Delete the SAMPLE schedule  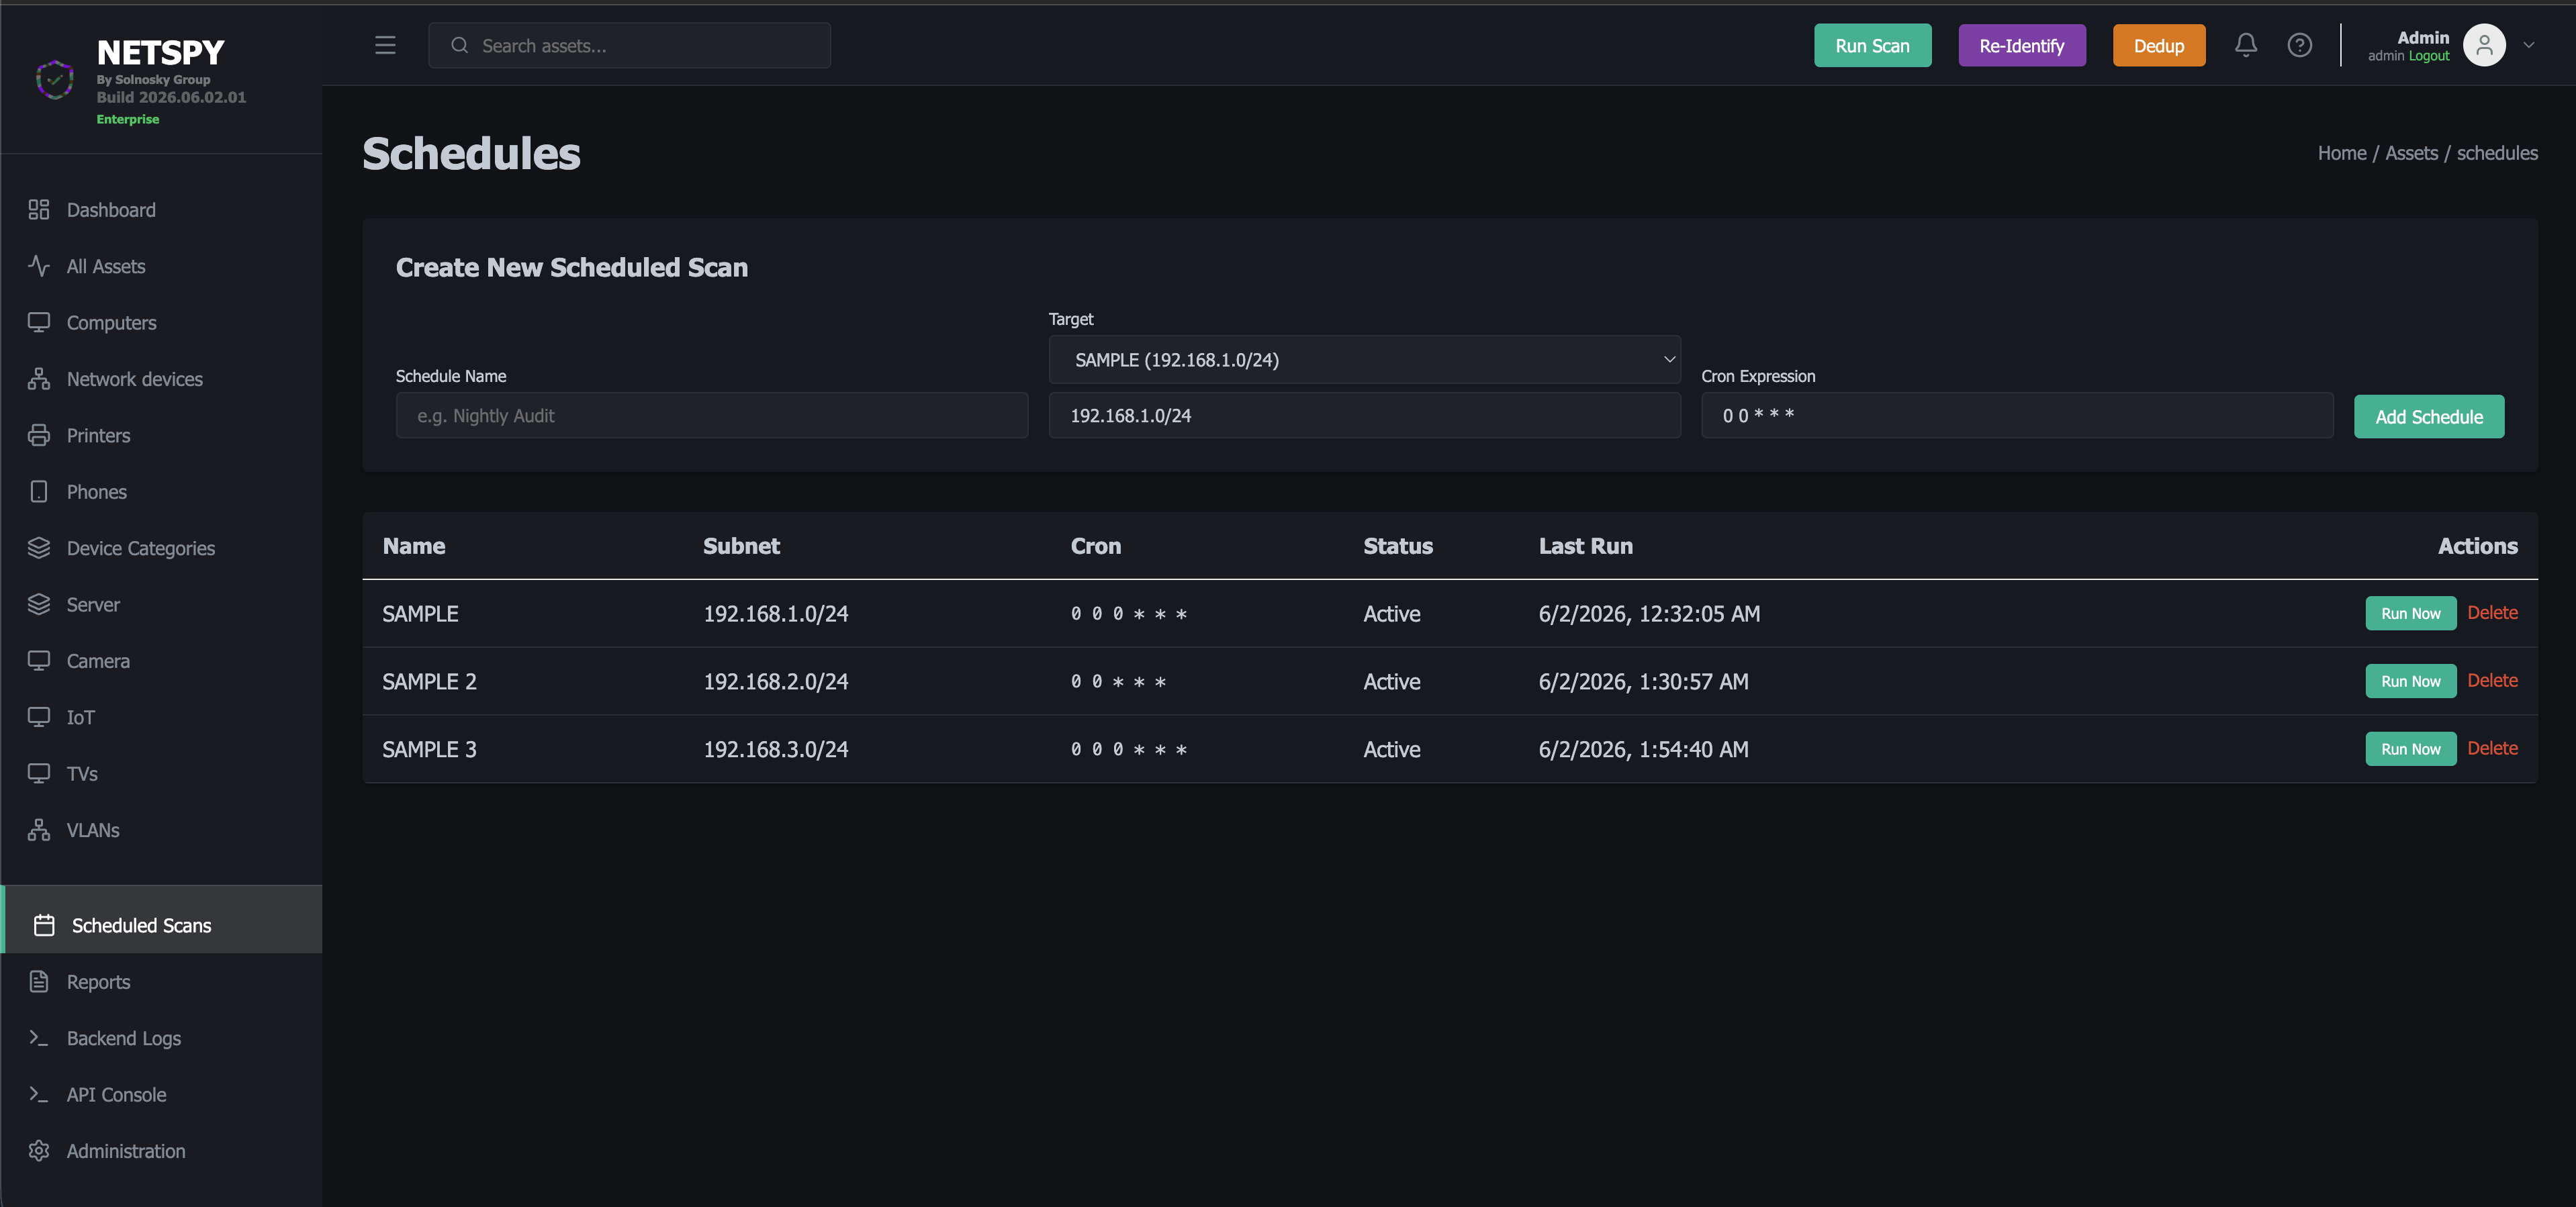pos(2492,612)
